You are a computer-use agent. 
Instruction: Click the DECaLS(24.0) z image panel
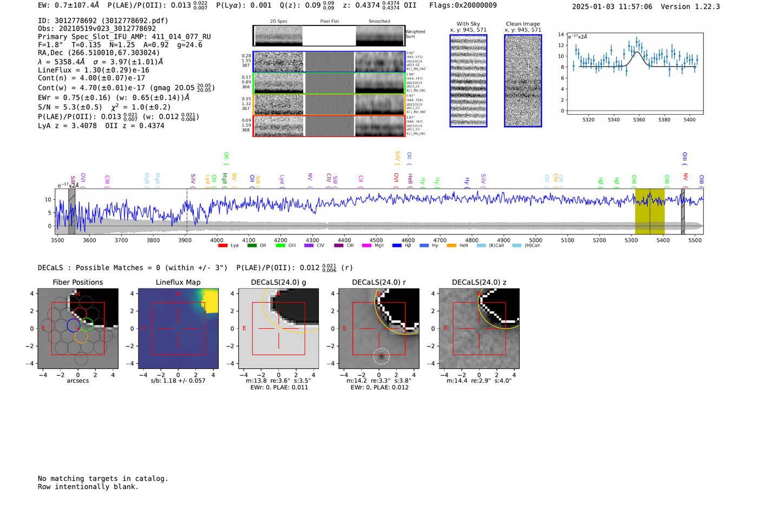click(x=479, y=329)
